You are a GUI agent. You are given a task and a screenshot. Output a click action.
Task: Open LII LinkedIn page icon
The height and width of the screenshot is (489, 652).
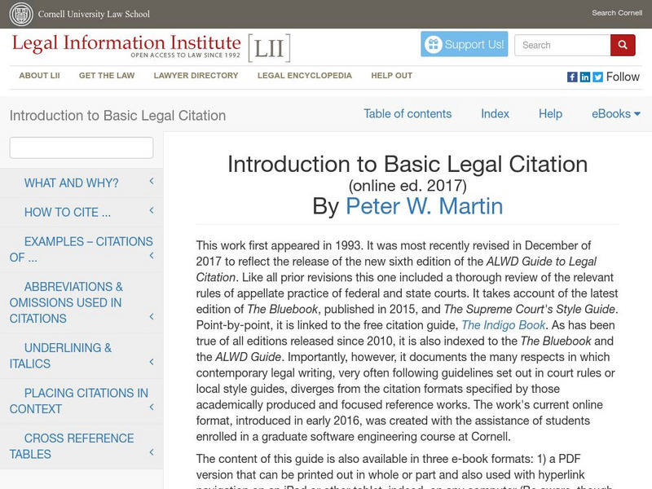[585, 77]
